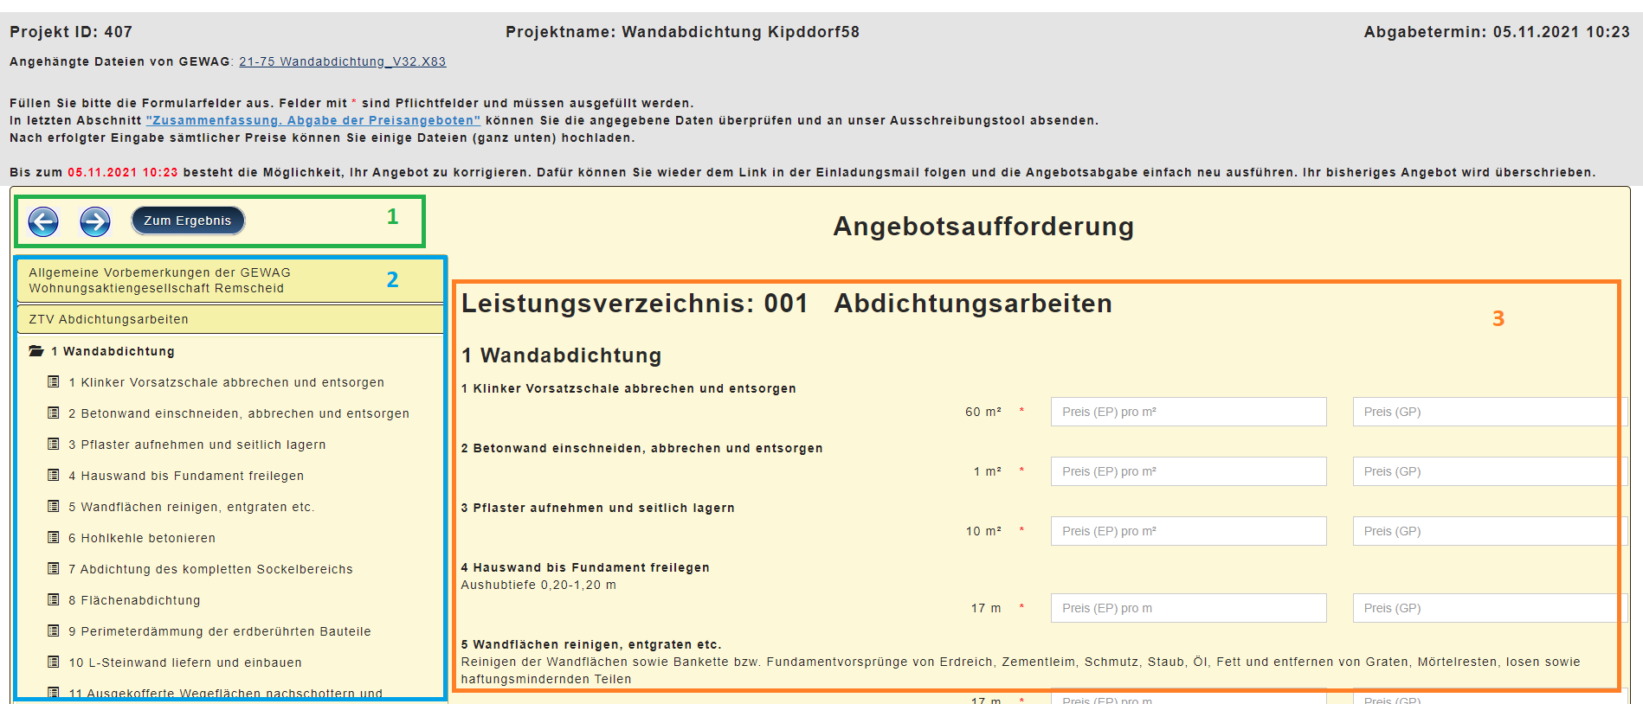The image size is (1643, 704).
Task: Click document icon for Klinker Vorsatzschale item
Action: [54, 382]
